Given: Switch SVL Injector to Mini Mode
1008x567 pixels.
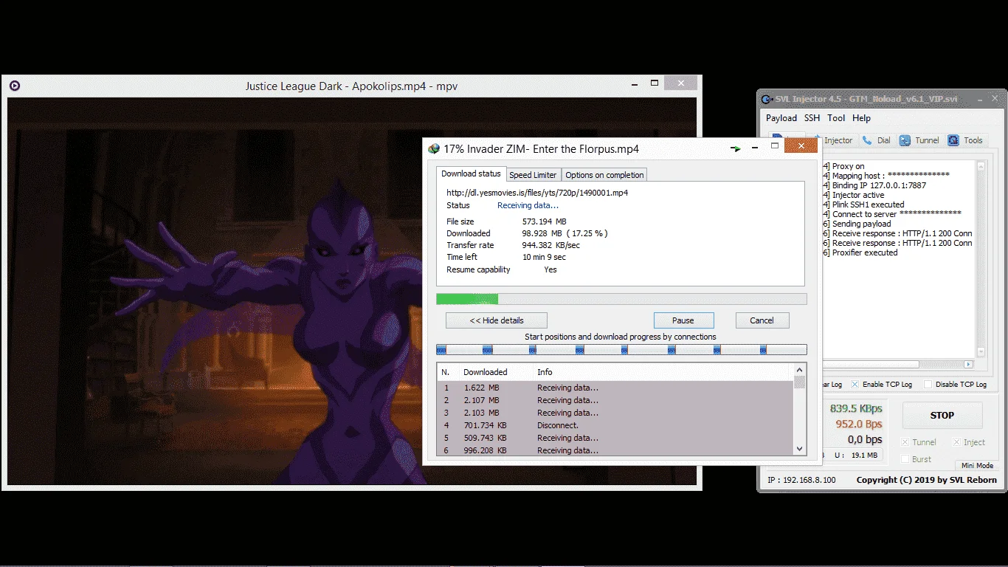Looking at the screenshot, I should pyautogui.click(x=977, y=465).
